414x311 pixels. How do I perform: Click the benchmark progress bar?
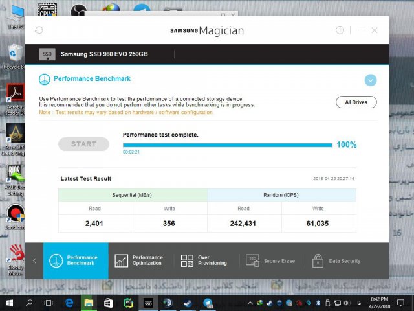[x=227, y=145]
